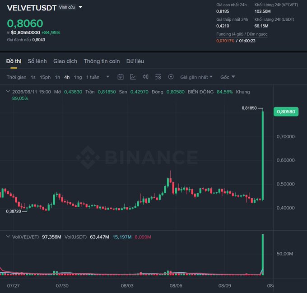Open the chart display settings icon
307x293 pixels.
click(158, 77)
